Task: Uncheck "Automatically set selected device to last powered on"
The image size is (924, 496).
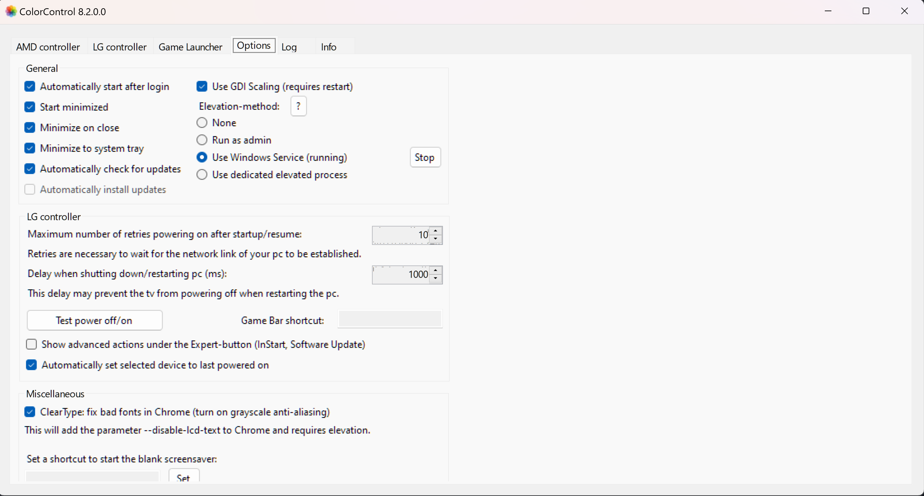Action: [x=31, y=365]
